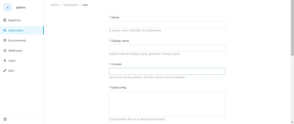The width and height of the screenshot is (294, 124).
Task: Click the IDPs key icon
Action: (x=5, y=71)
